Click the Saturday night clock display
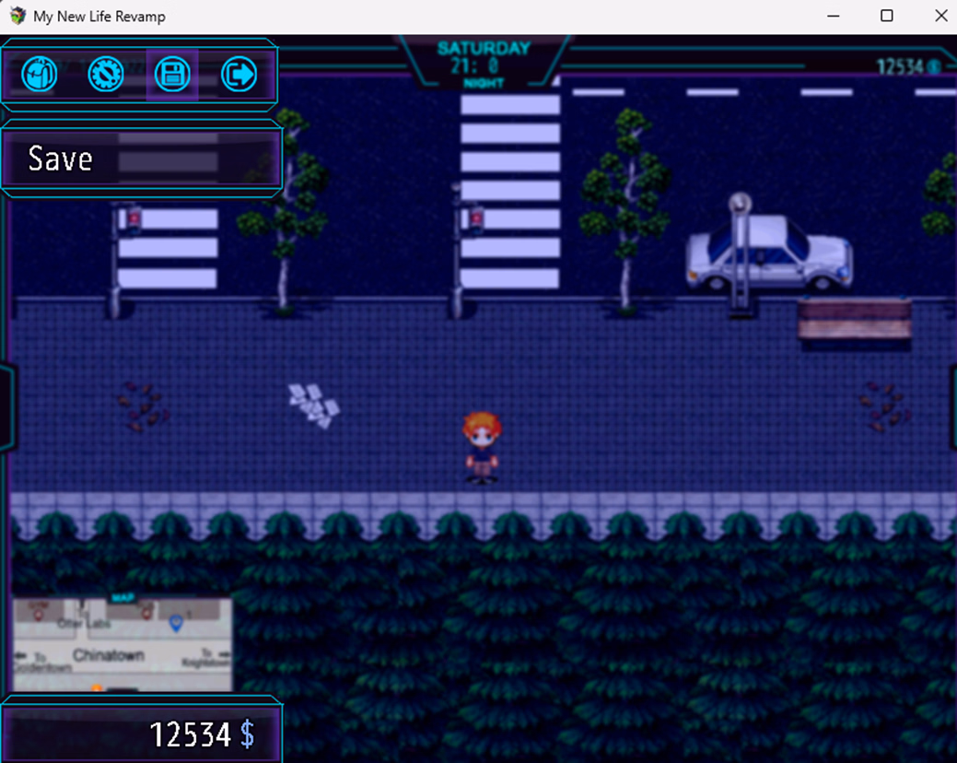The width and height of the screenshot is (957, 763). [484, 64]
